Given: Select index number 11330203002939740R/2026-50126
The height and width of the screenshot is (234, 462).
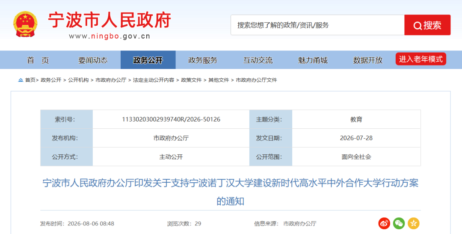Looking at the screenshot, I should [x=171, y=119].
